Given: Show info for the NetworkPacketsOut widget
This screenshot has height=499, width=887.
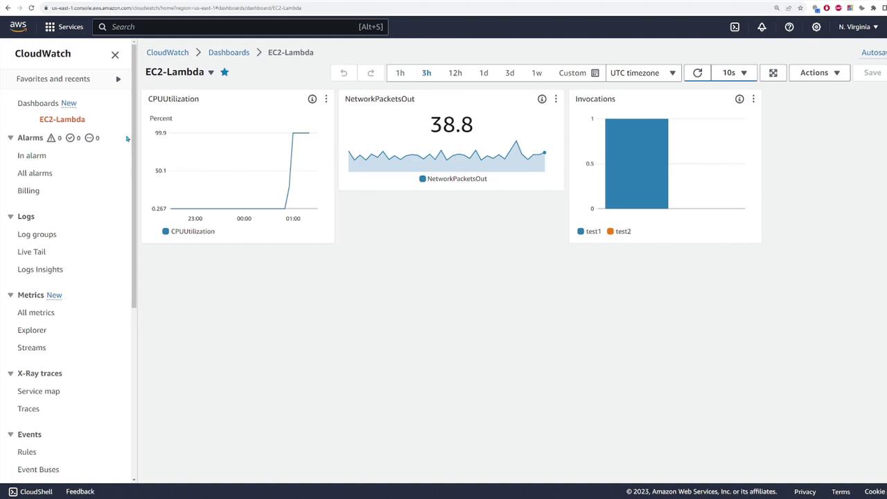Looking at the screenshot, I should tap(542, 99).
